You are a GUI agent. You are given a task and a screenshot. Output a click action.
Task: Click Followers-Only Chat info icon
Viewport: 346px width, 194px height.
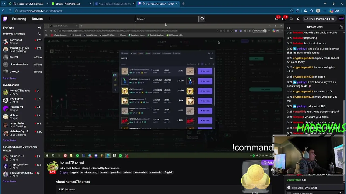289,188
